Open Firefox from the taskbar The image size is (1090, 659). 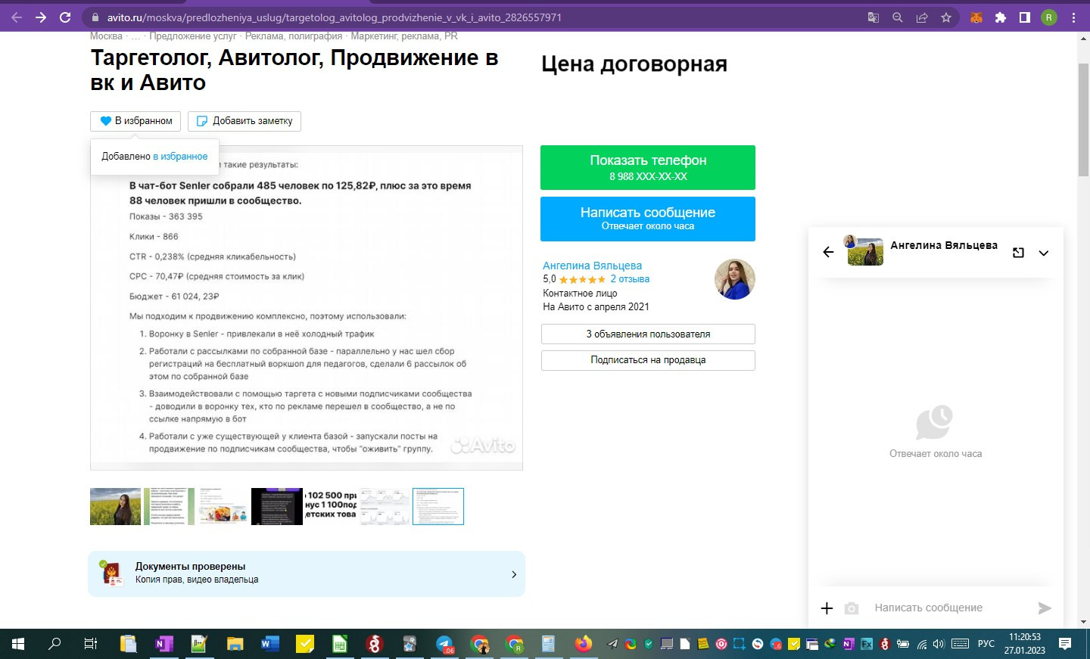(x=584, y=644)
